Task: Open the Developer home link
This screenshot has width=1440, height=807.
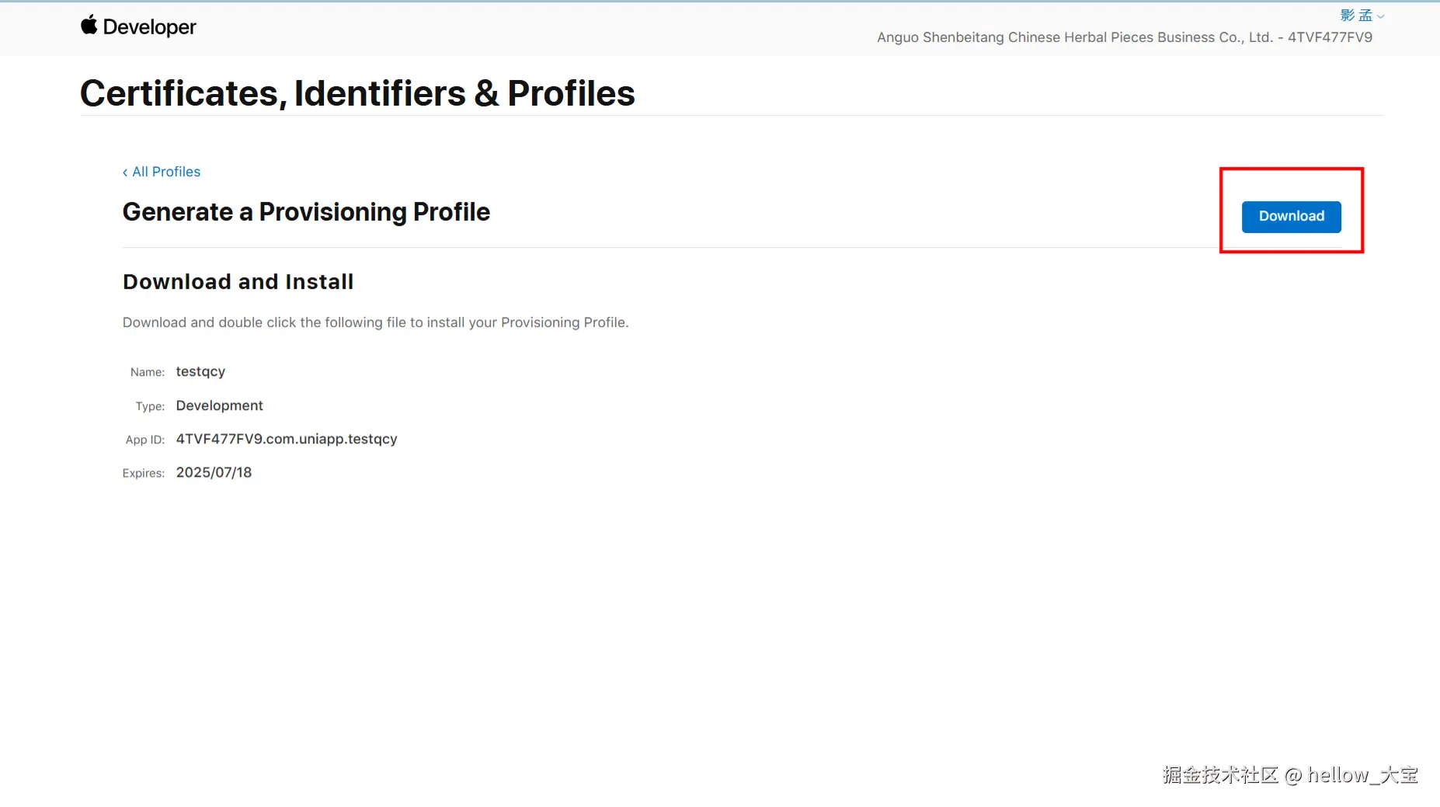Action: click(x=149, y=27)
